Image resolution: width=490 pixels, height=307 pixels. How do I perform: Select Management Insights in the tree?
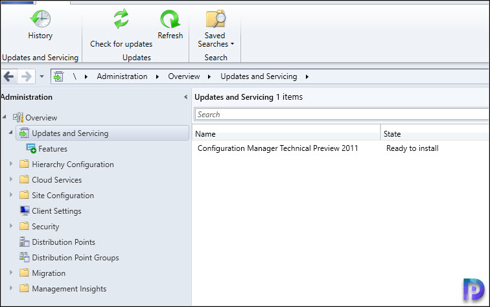69,289
